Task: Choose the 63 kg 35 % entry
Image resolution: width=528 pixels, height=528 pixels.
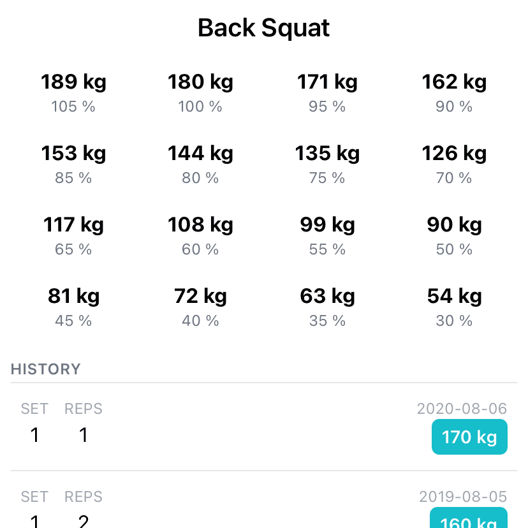Action: pos(327,307)
